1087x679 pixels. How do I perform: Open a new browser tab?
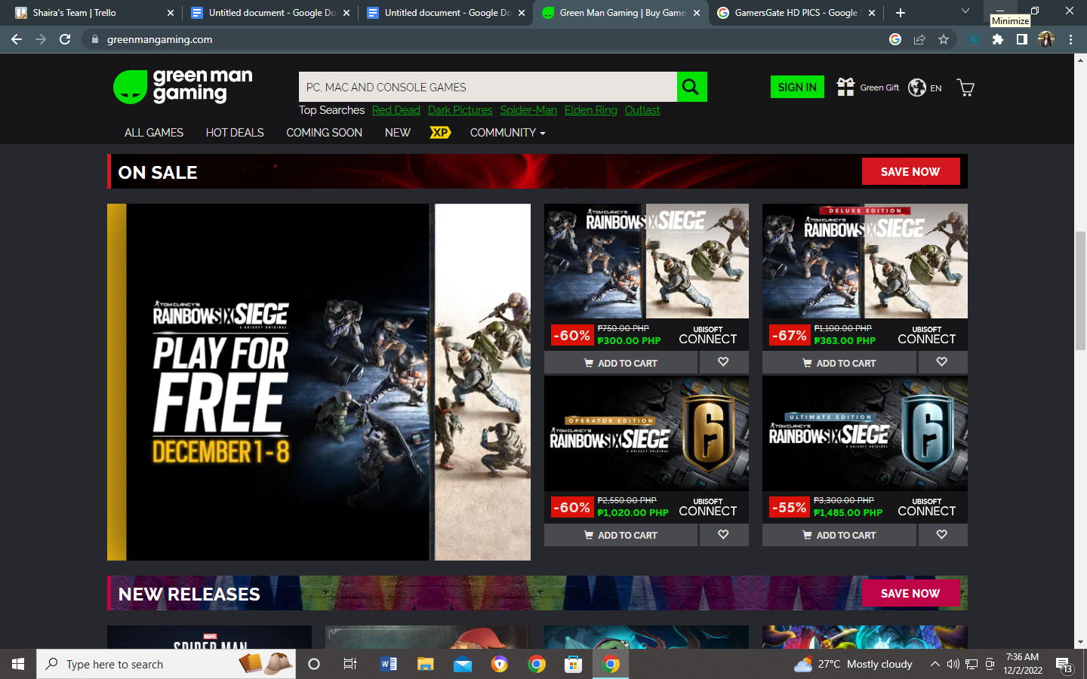click(x=901, y=13)
